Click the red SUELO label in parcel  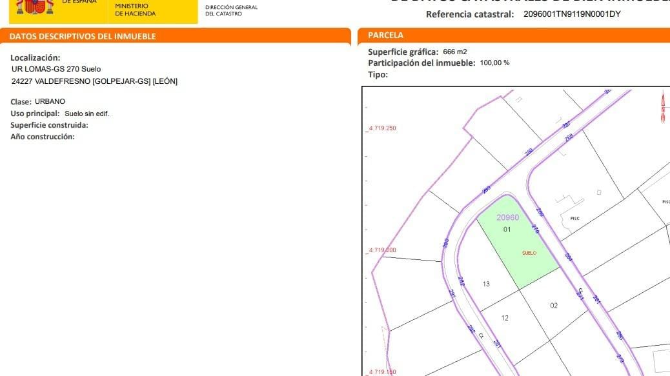coord(529,253)
